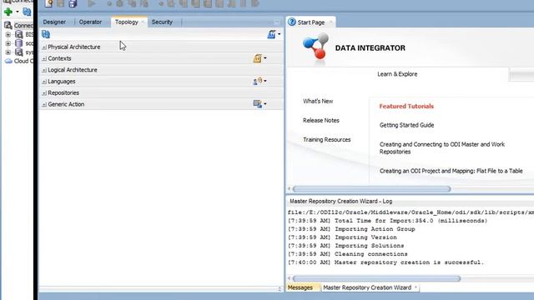Open the Languages row dropdown arrow
Screen dimensions: 534x300
265,81
